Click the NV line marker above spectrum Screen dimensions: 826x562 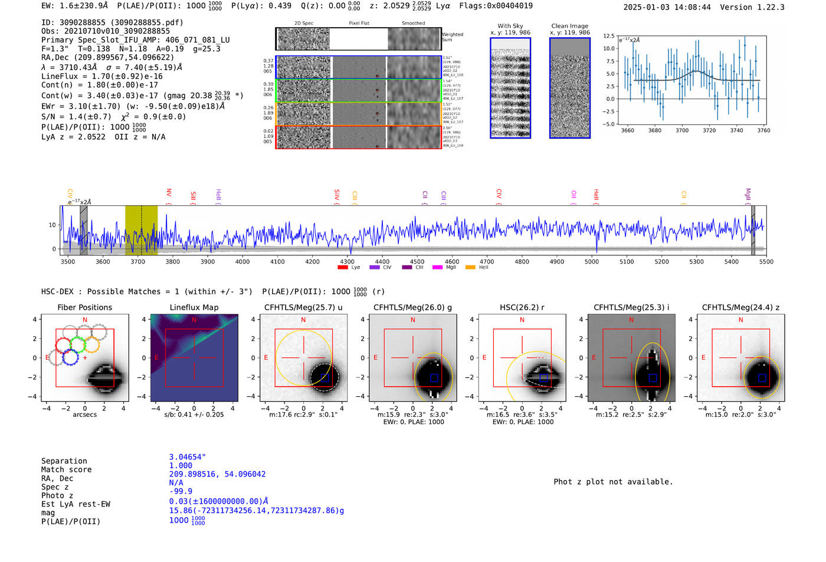pyautogui.click(x=169, y=194)
